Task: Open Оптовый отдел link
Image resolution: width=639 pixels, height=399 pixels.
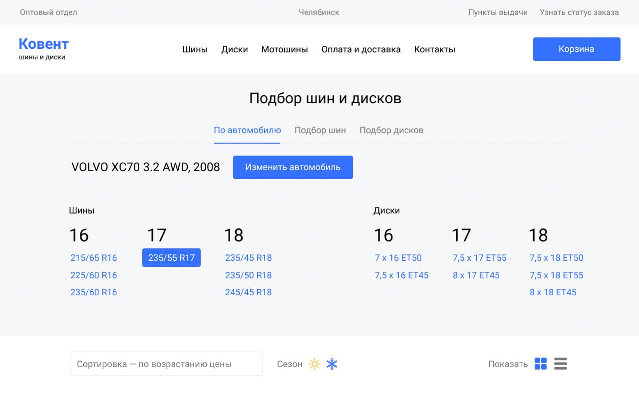Action: tap(48, 12)
